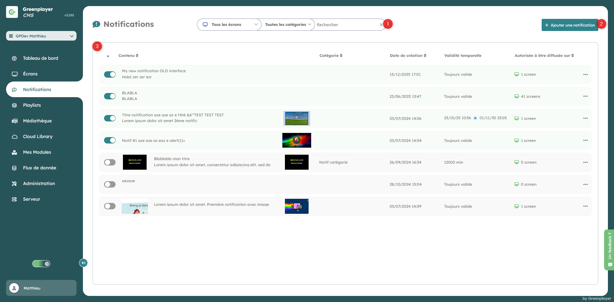Open Médiathèque from the sidebar

pos(37,121)
